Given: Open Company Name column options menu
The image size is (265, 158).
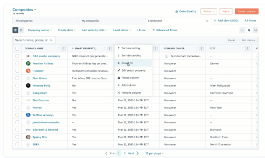Looking at the screenshot, I should coord(63,48).
